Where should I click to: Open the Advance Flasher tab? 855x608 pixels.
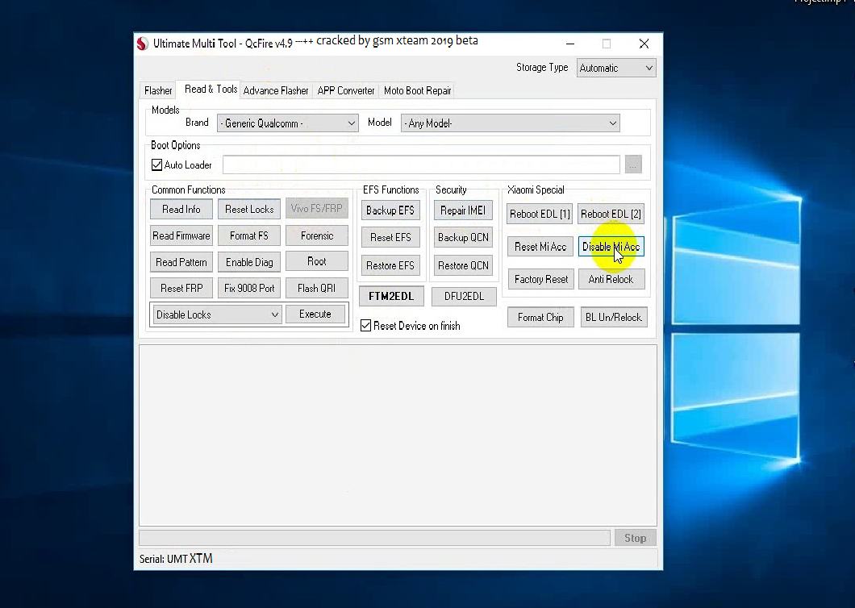tap(275, 90)
